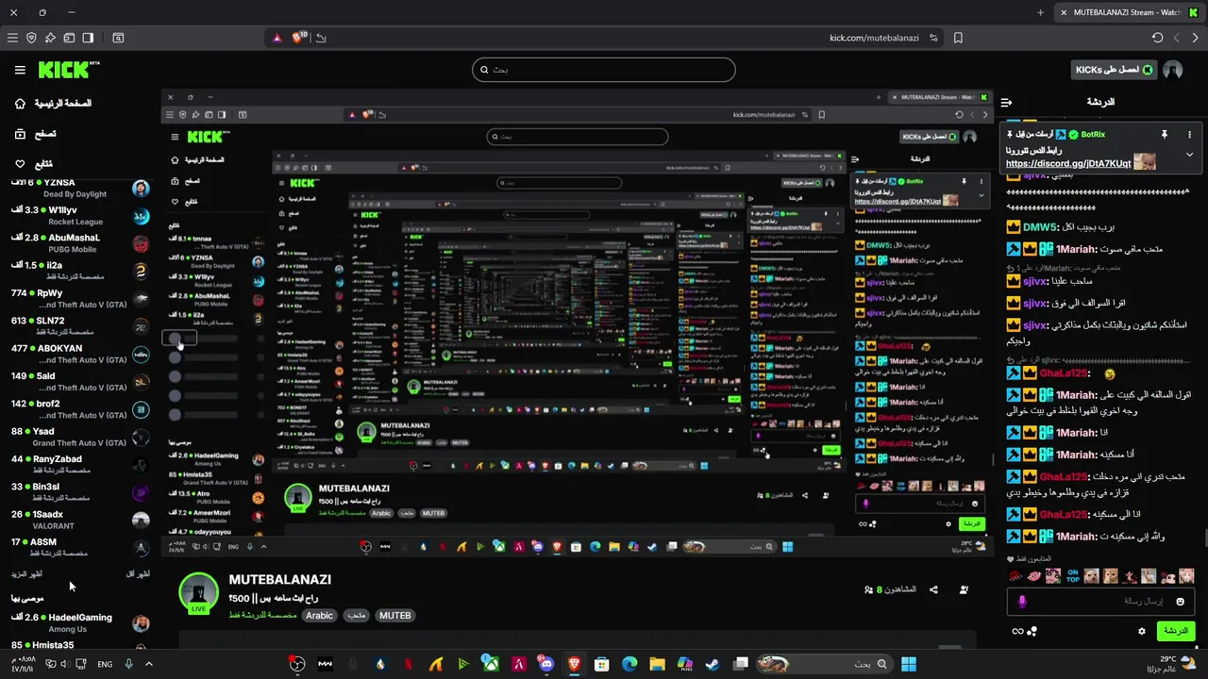Screen dimensions: 1208x679
Task: Open Browse section in Kick sidebar
Action: pyautogui.click(x=35, y=134)
